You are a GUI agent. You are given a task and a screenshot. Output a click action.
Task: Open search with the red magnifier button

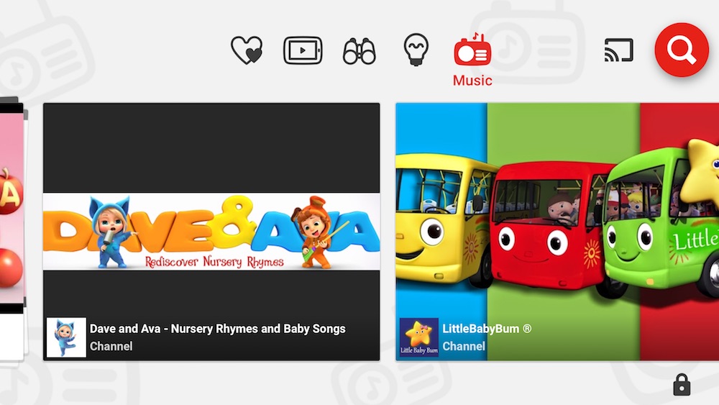[x=682, y=50]
